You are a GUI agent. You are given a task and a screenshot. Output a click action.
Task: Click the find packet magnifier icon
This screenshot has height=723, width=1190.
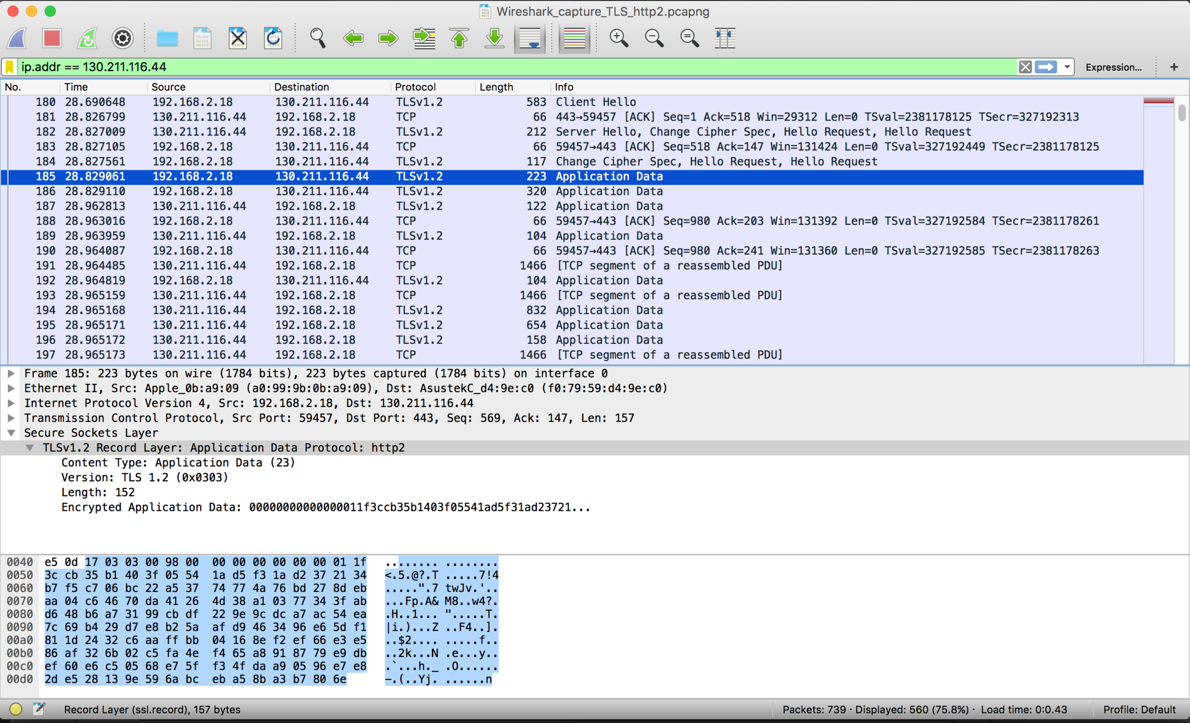pos(317,38)
